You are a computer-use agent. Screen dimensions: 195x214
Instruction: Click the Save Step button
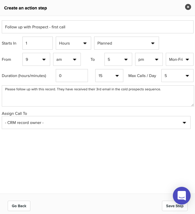(x=175, y=206)
